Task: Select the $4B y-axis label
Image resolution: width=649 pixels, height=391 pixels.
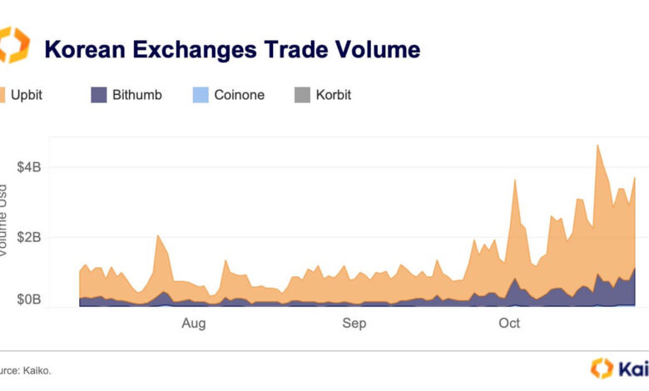Action: [x=31, y=167]
